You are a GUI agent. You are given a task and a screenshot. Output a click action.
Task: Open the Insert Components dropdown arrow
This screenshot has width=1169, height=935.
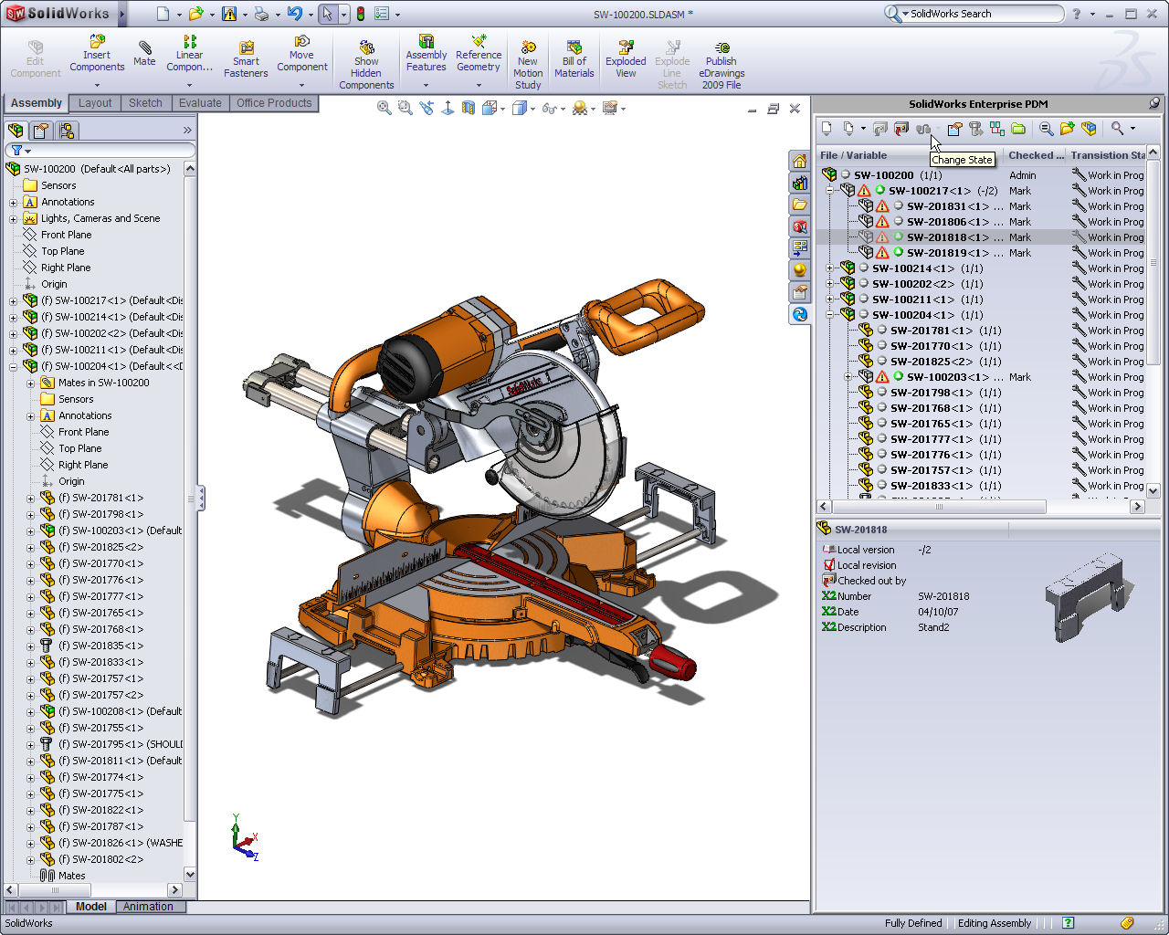(x=96, y=85)
